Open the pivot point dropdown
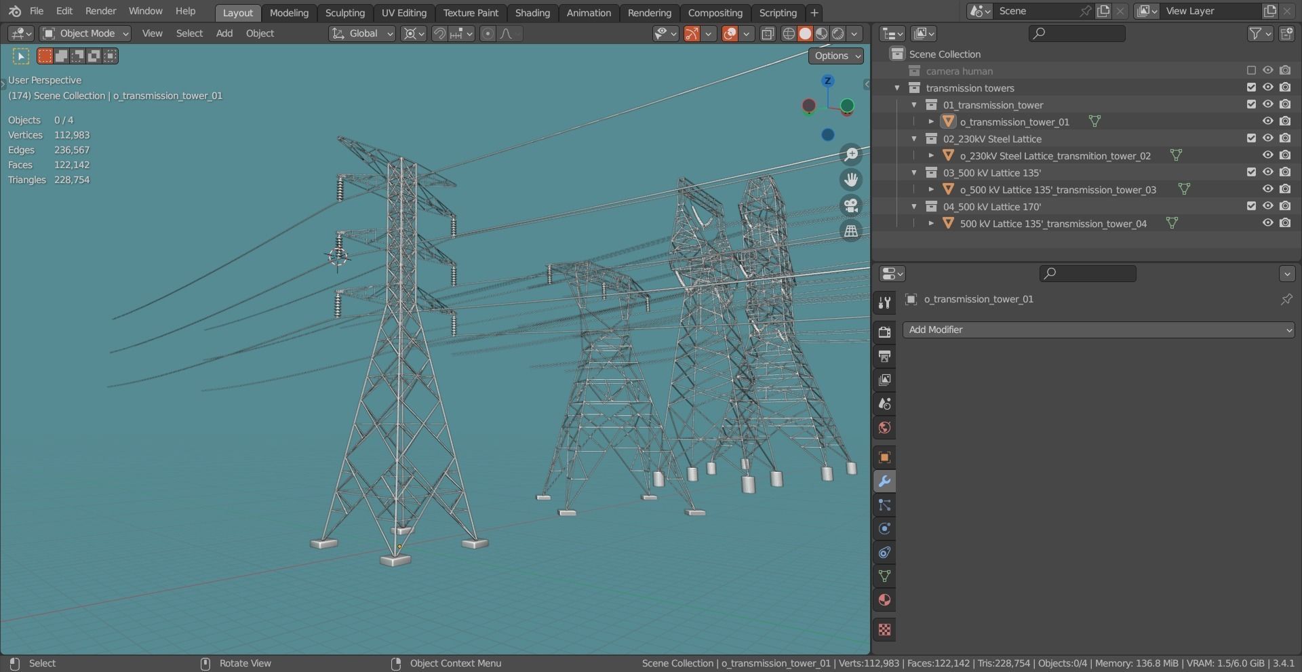1302x672 pixels. click(413, 33)
